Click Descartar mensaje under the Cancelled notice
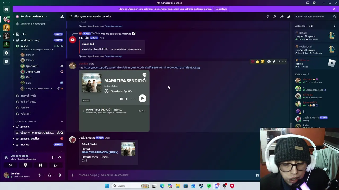This screenshot has height=190, width=339. pyautogui.click(x=113, y=56)
